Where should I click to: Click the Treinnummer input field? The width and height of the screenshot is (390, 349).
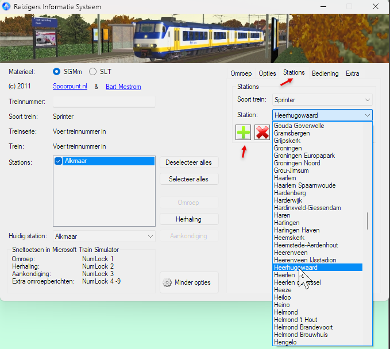[104, 102]
